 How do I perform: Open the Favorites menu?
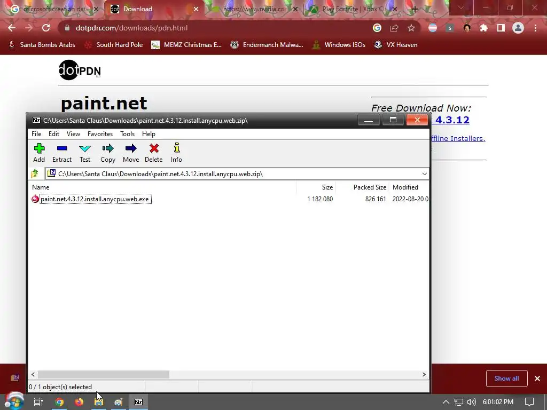tap(100, 134)
